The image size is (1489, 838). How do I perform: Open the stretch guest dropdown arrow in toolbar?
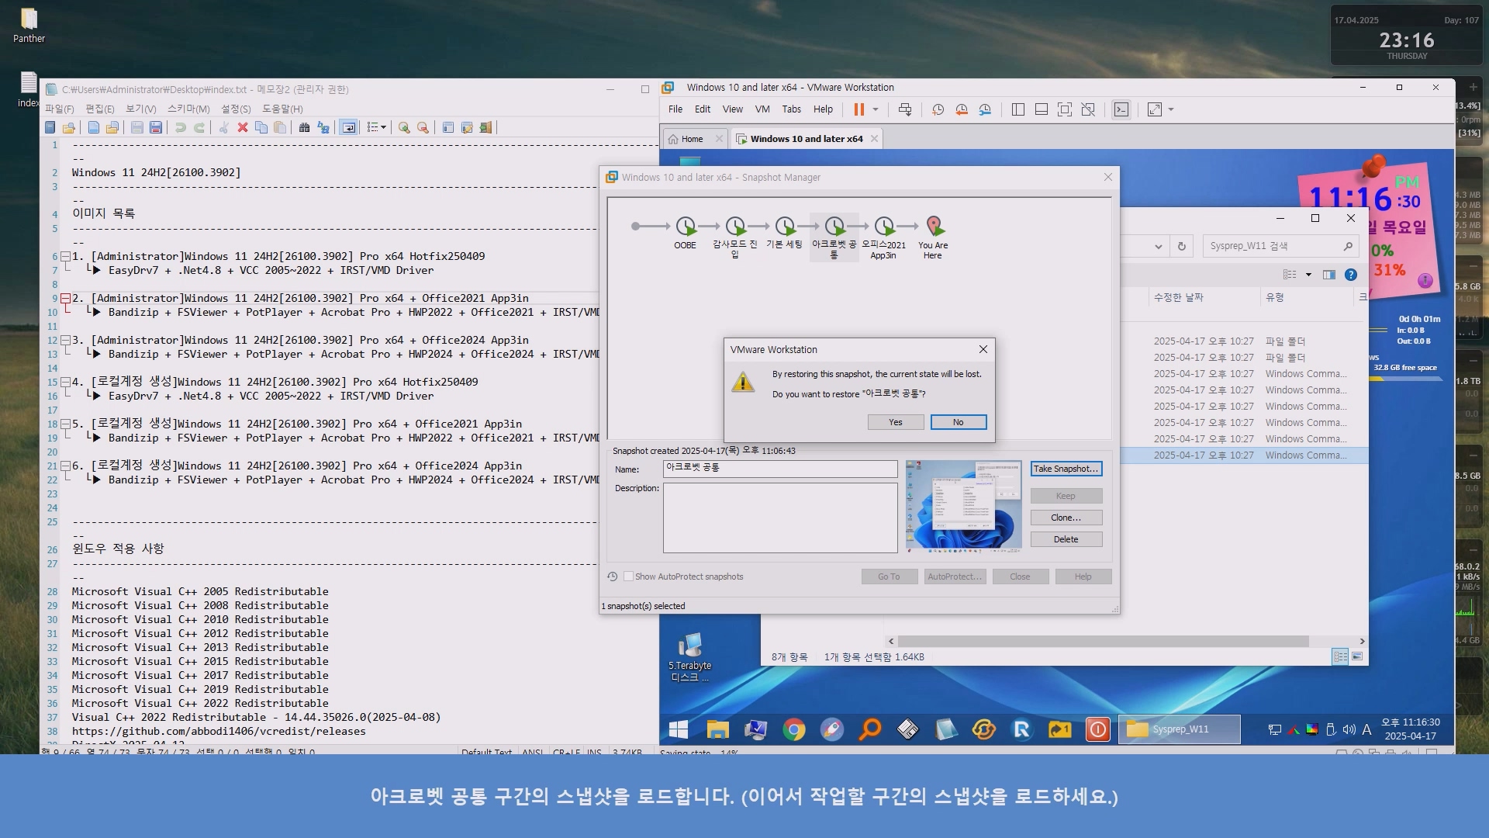(x=1171, y=109)
